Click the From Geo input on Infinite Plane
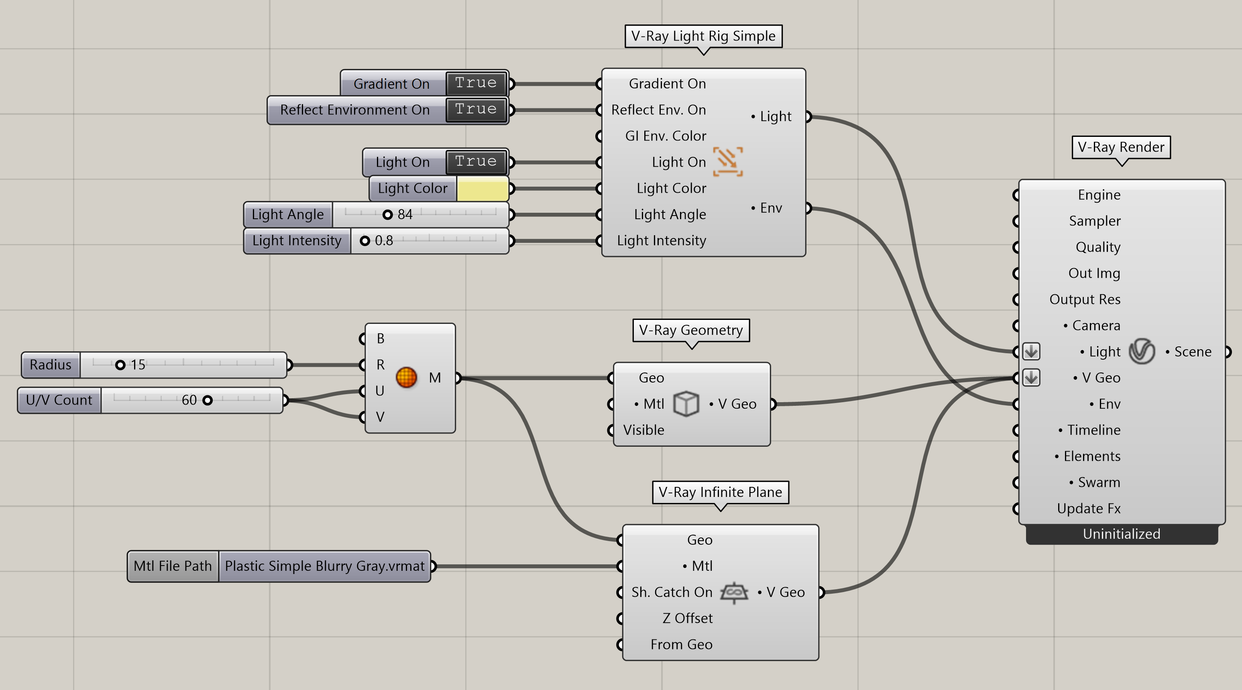The width and height of the screenshot is (1242, 690). (x=681, y=644)
